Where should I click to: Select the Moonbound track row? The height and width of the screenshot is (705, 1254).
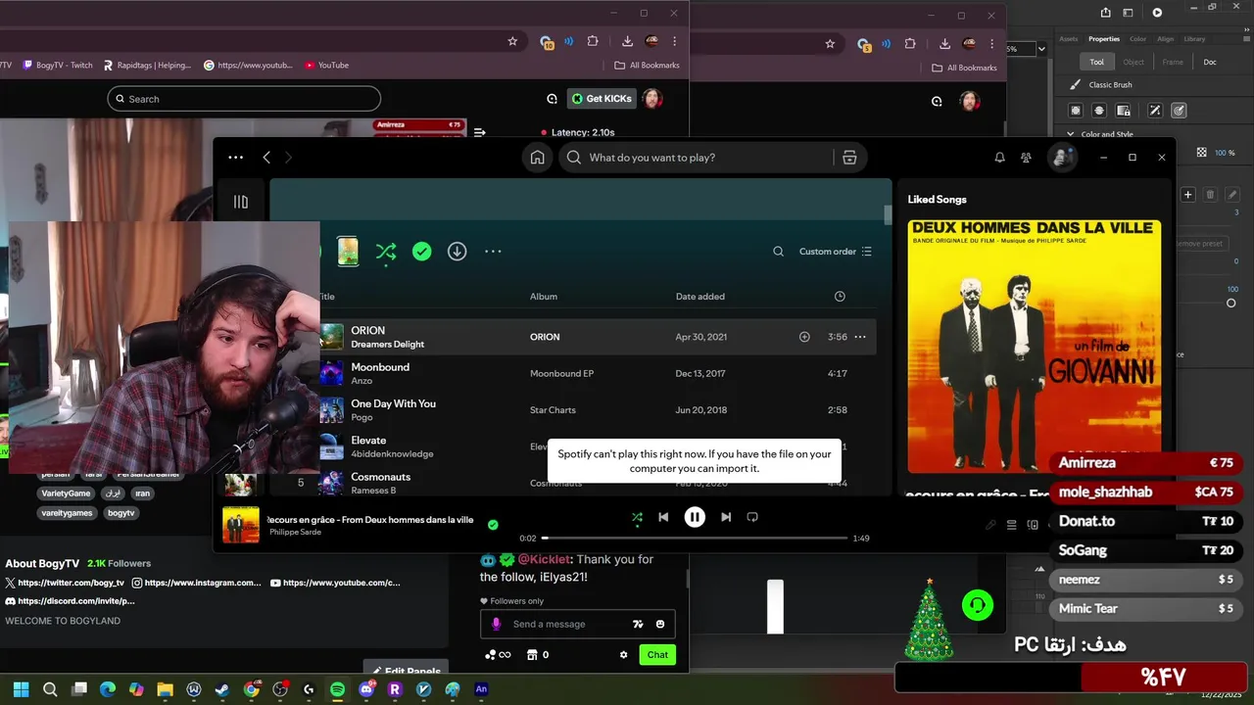pyautogui.click(x=598, y=373)
